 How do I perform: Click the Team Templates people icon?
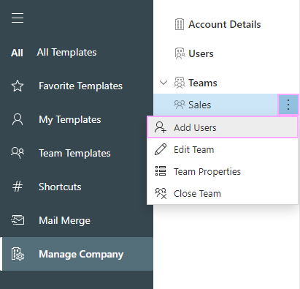pyautogui.click(x=18, y=153)
